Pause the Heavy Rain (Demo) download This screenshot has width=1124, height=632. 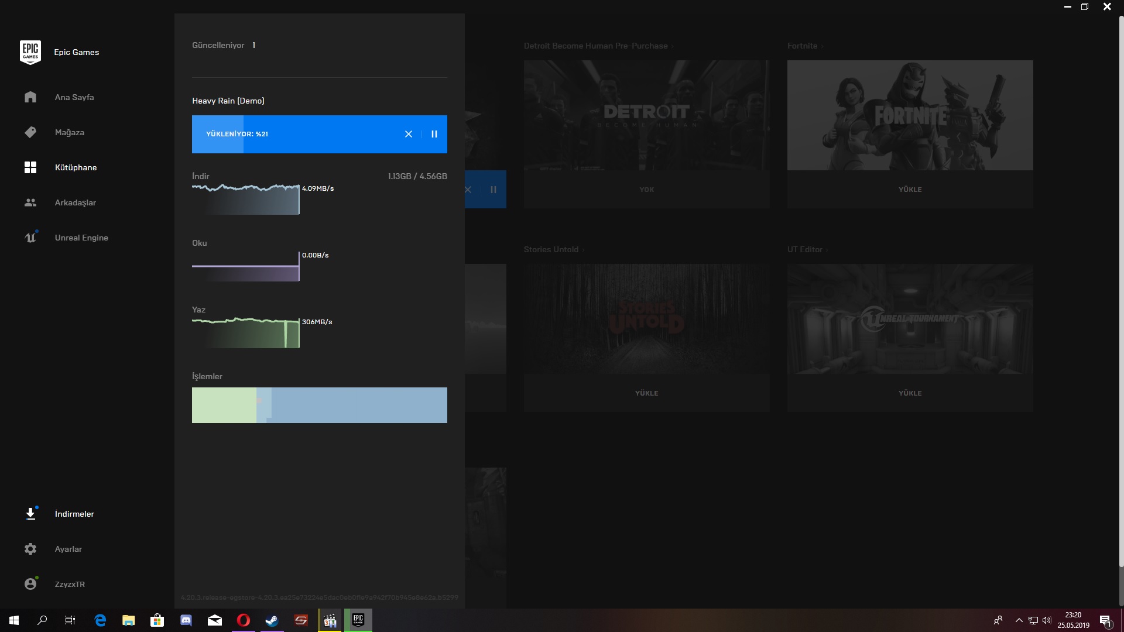point(434,134)
